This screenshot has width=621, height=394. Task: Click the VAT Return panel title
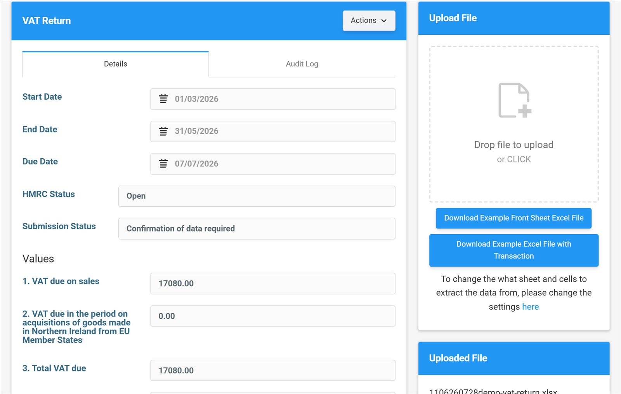tap(47, 21)
